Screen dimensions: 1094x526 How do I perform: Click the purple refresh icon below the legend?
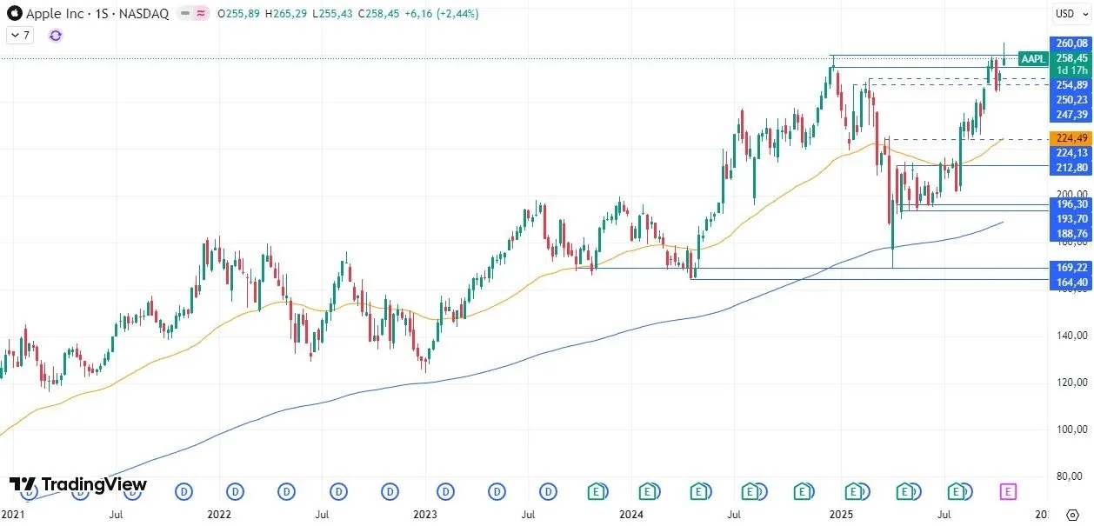pos(55,35)
